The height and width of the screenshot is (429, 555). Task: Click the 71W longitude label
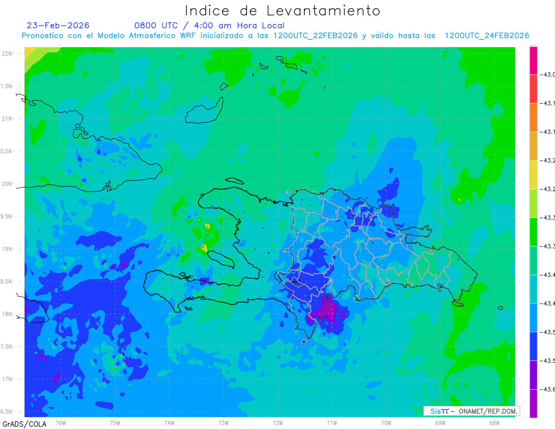tap(332, 423)
